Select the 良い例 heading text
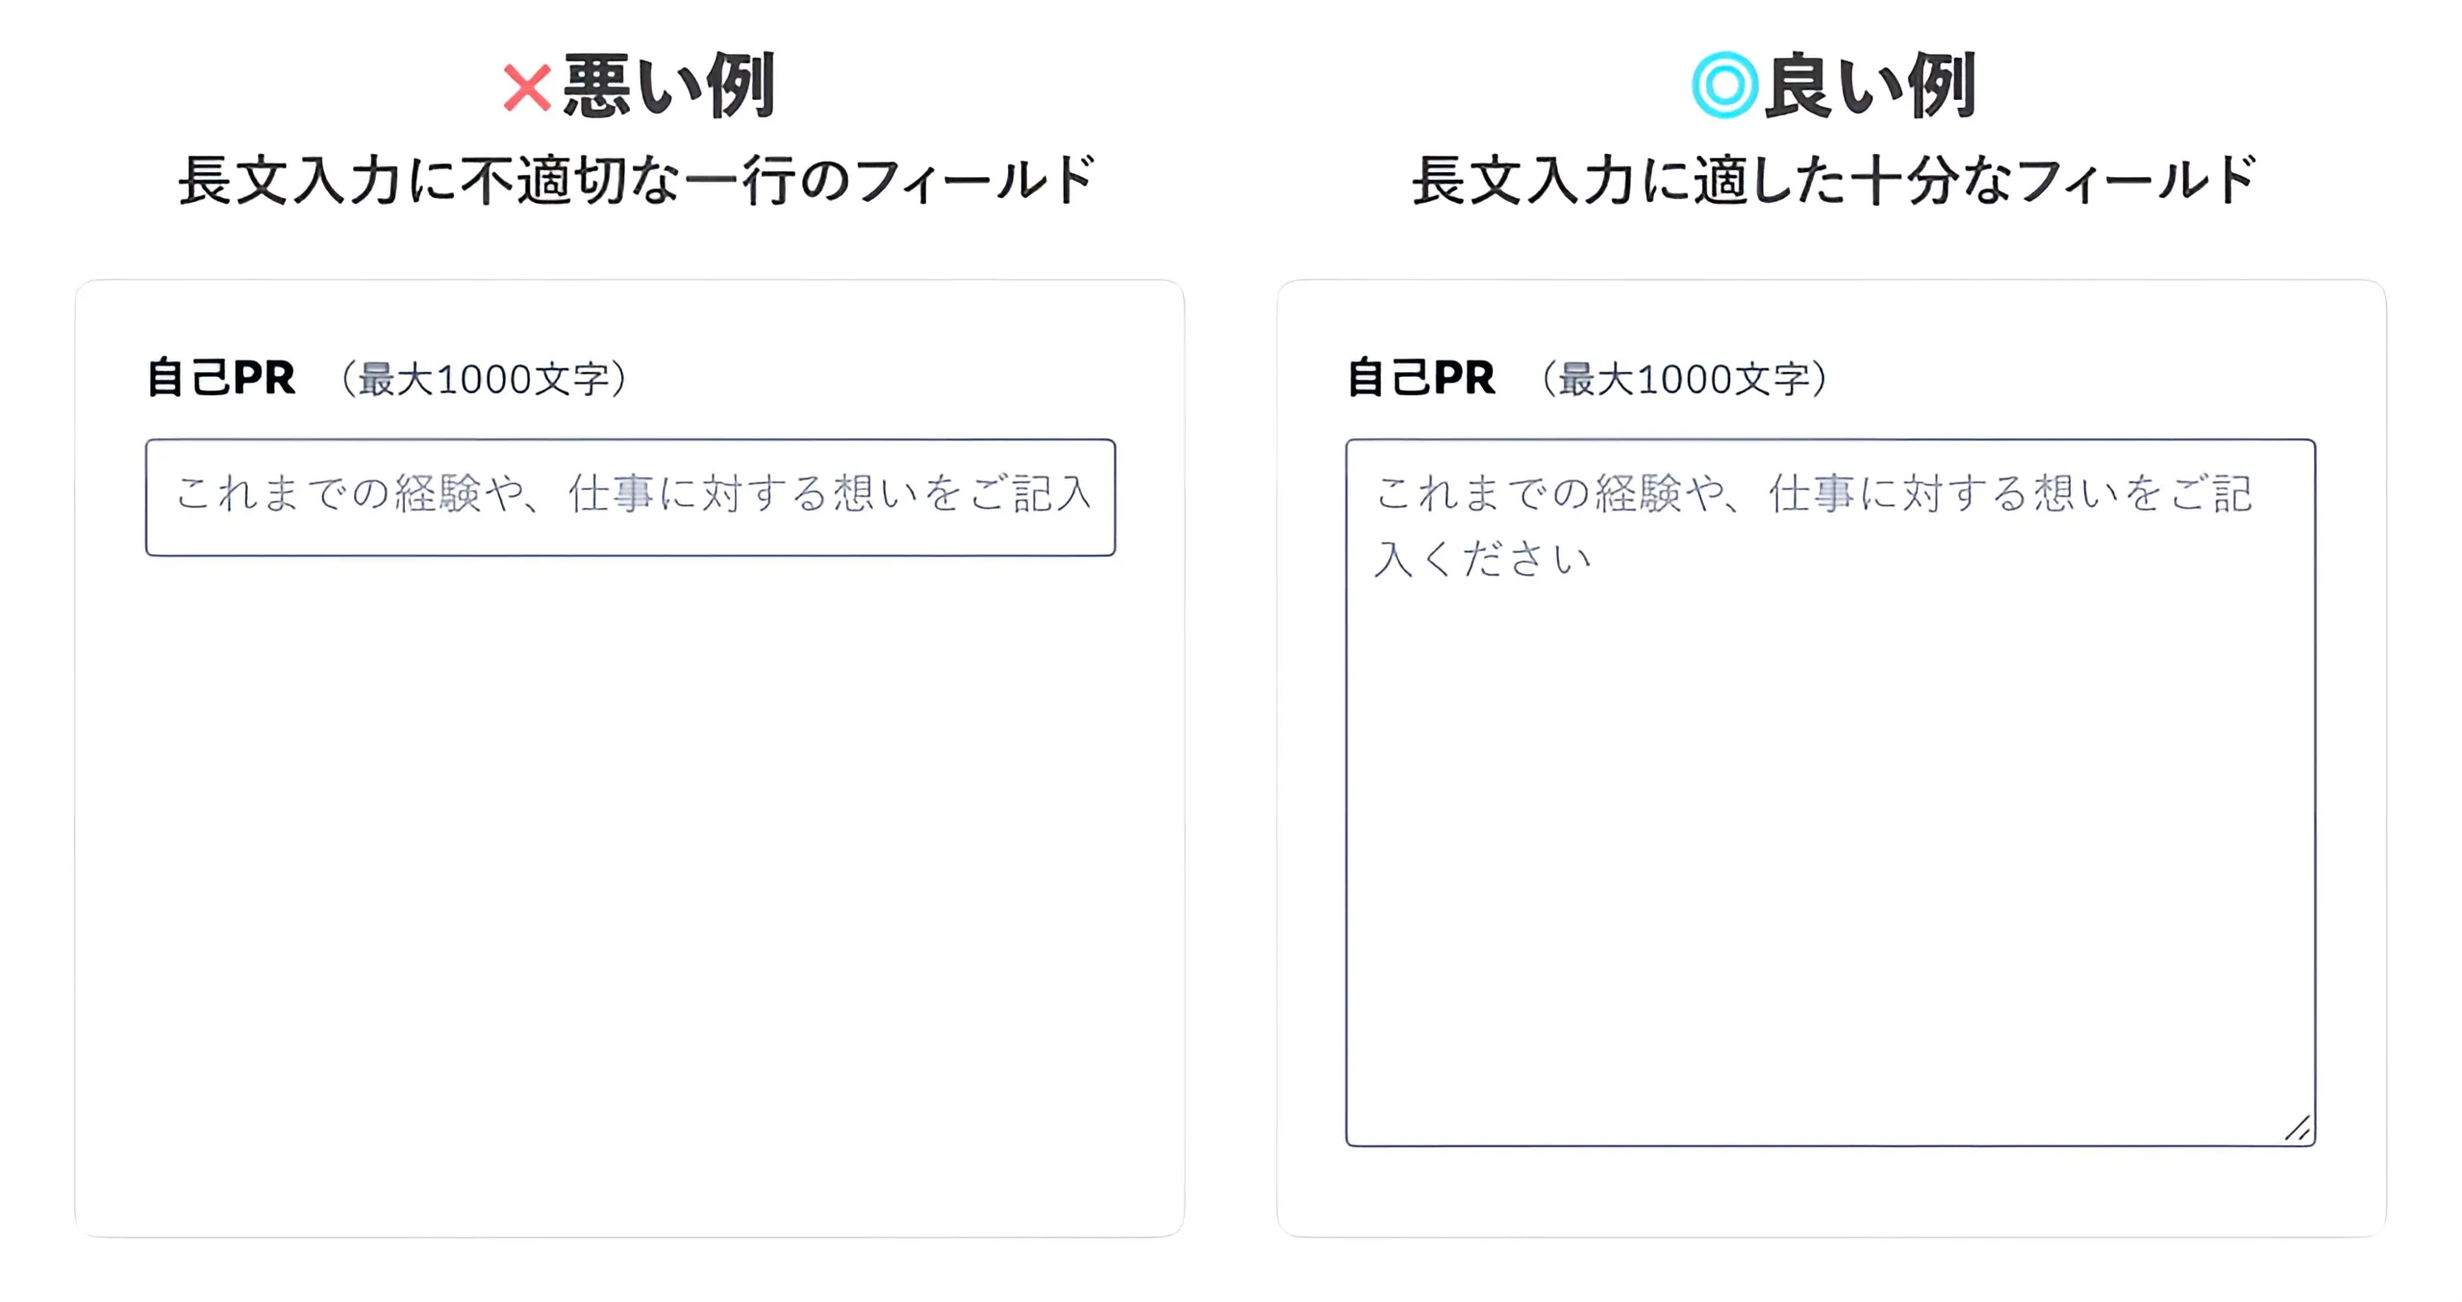 pos(1870,87)
